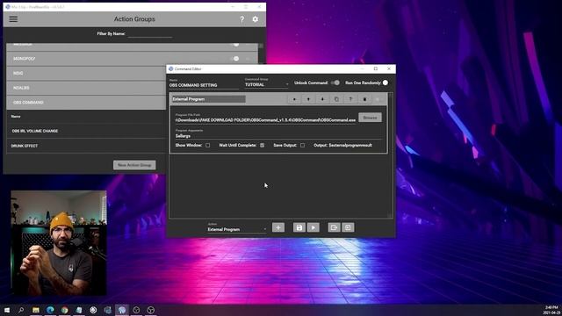Open the Action type External Program dropdown
The image size is (562, 316).
(x=237, y=229)
